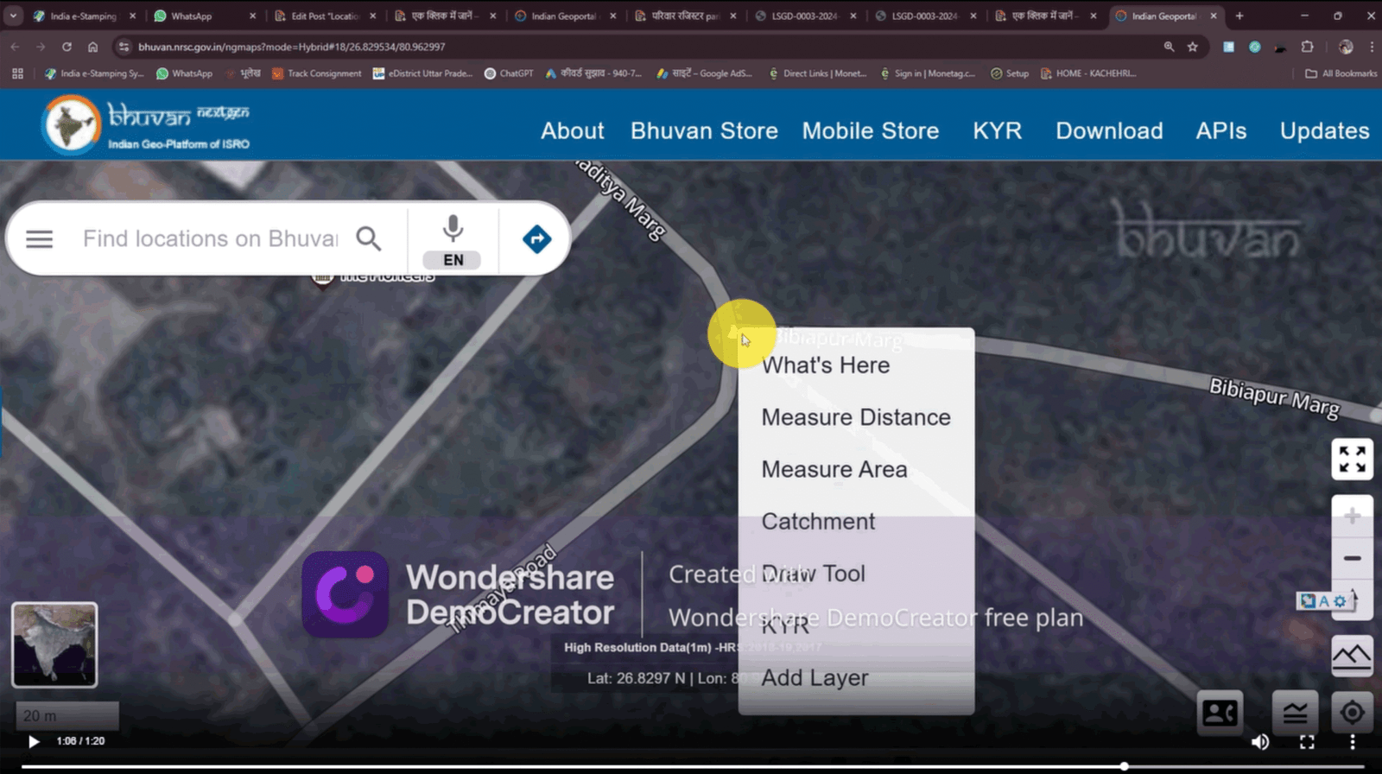Open Bhuvan Store in header
1382x774 pixels.
(x=704, y=131)
